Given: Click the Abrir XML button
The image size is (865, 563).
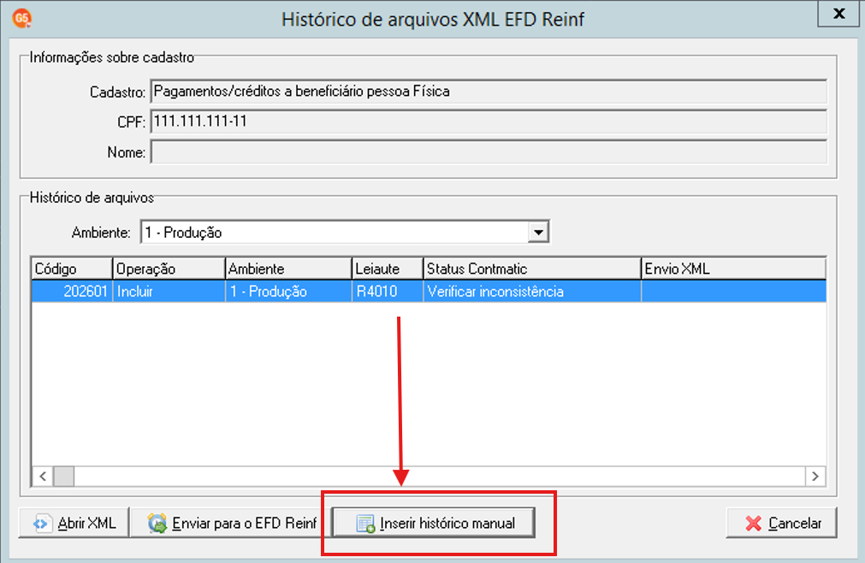Looking at the screenshot, I should coord(74,523).
